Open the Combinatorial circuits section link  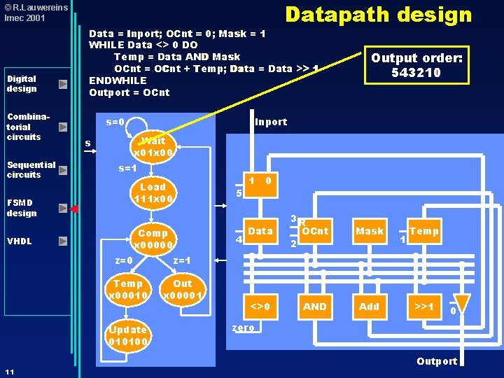[x=28, y=127]
